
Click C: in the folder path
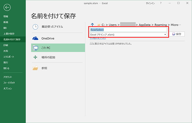[x=103, y=25]
